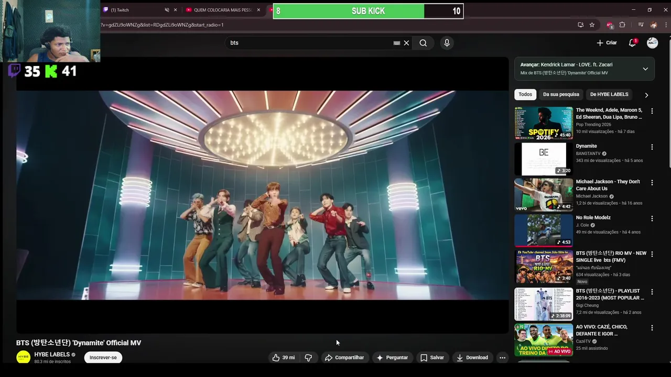
Task: Click Avançar: Kendrick Lamar LOVE. text
Action: pyautogui.click(x=566, y=65)
